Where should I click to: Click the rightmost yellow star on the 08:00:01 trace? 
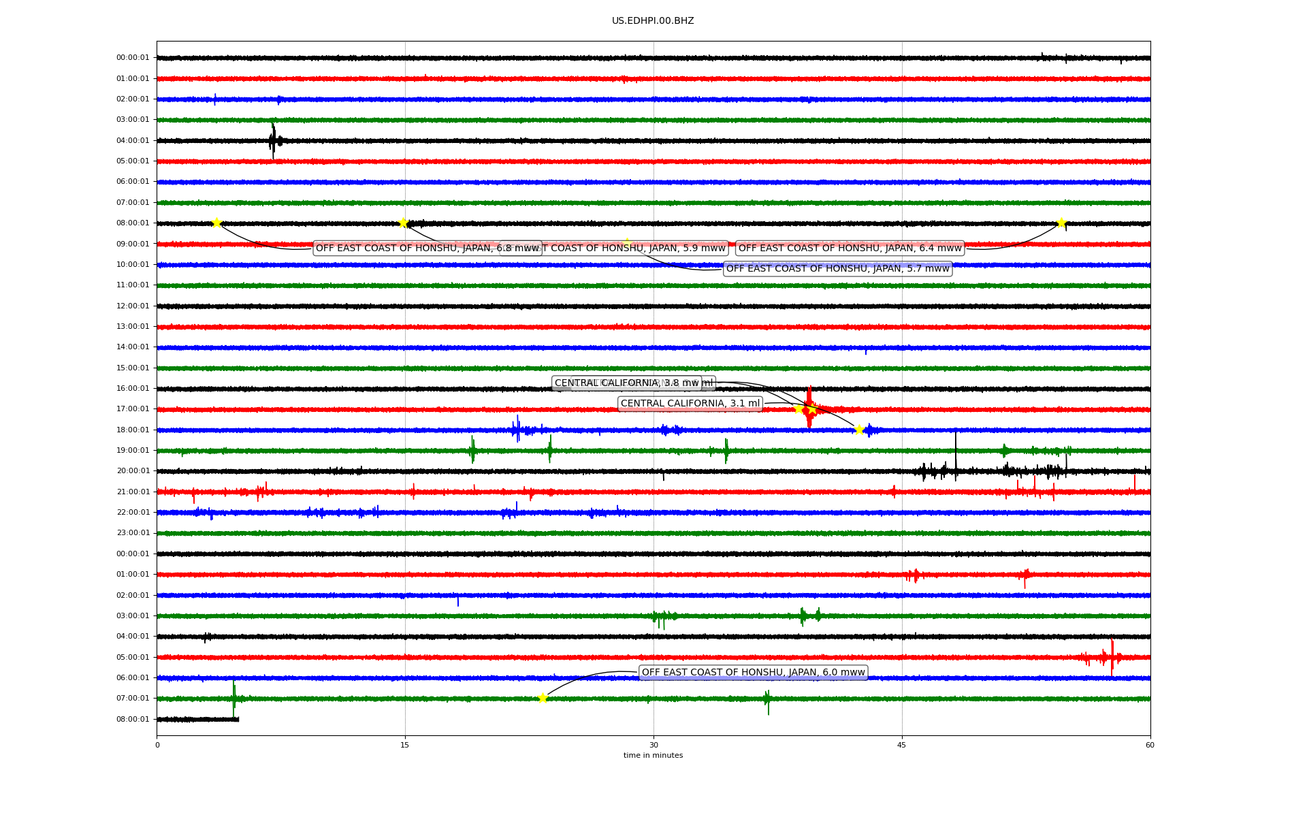click(x=1061, y=223)
